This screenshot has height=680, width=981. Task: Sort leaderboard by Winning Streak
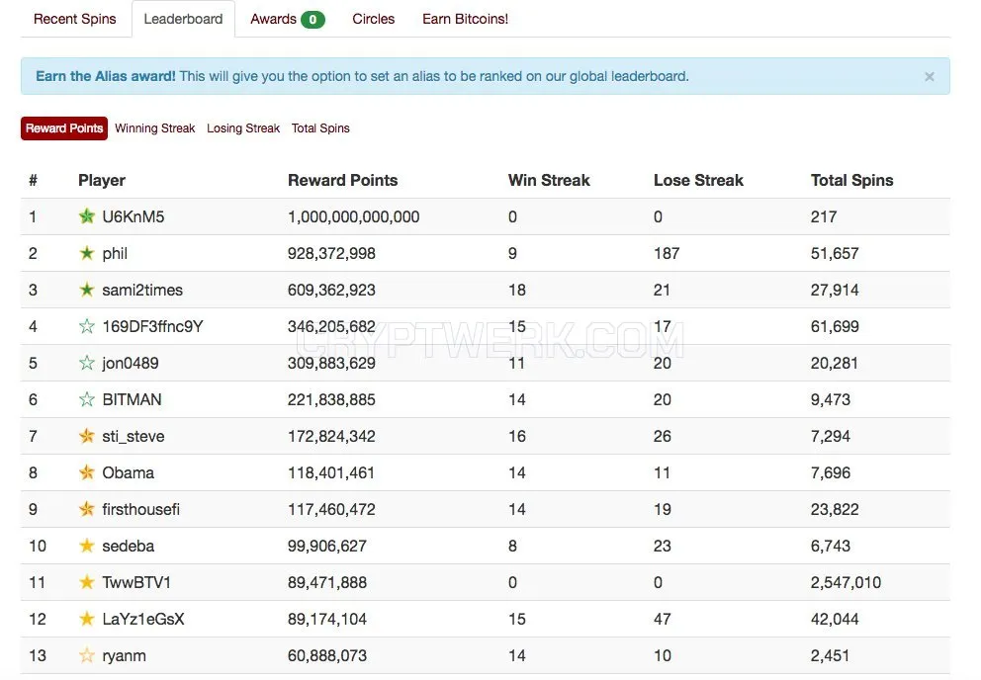coord(155,128)
